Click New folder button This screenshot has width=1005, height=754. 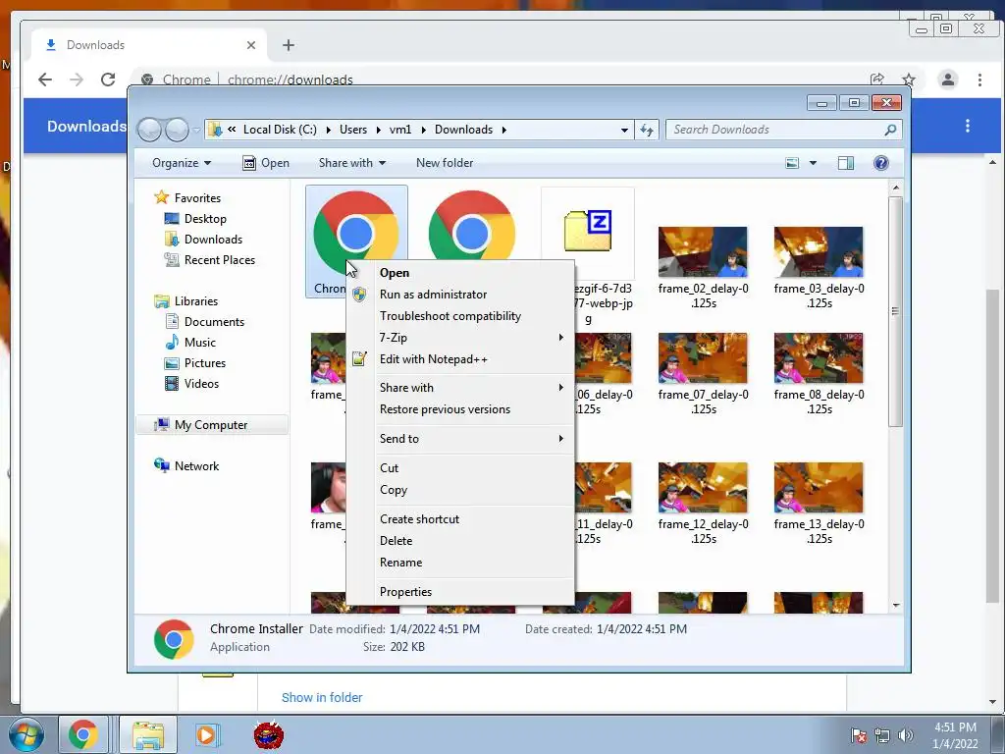pos(445,163)
